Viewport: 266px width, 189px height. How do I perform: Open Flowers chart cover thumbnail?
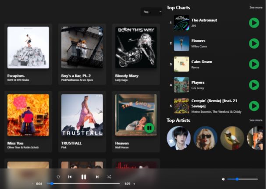coord(181,43)
